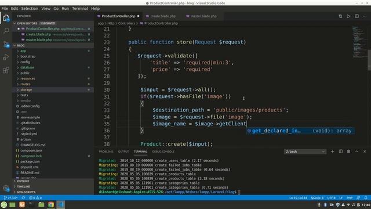Open the Extensions view
This screenshot has height=209, width=371.
(x=6, y=70)
